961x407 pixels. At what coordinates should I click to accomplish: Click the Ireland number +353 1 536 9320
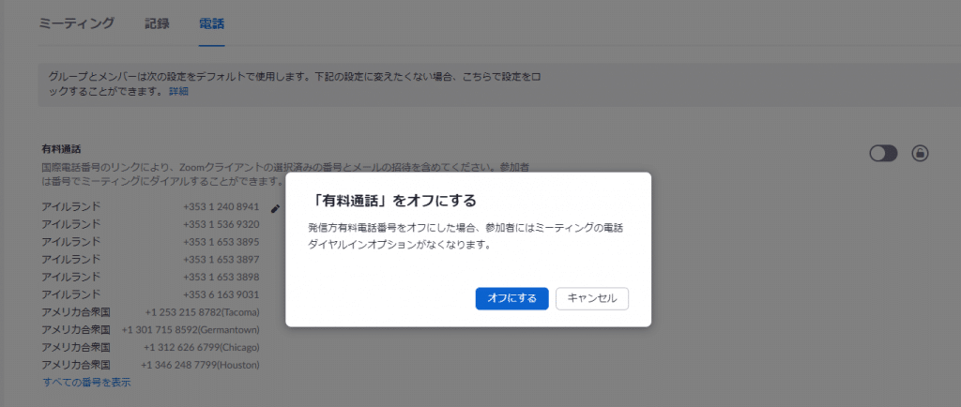coord(221,224)
